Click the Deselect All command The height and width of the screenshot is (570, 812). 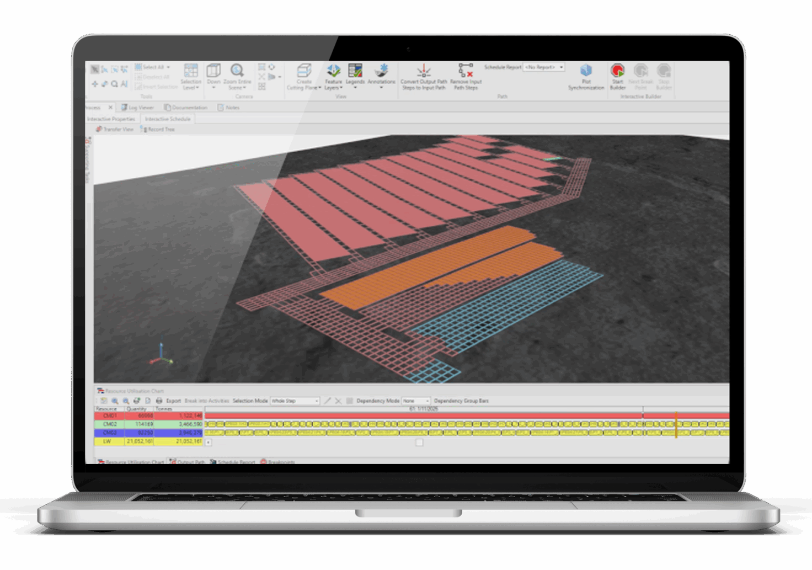click(153, 77)
